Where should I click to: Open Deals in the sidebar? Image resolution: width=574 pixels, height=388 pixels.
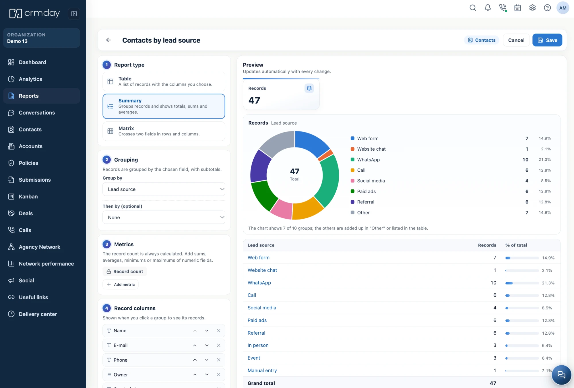point(42,213)
